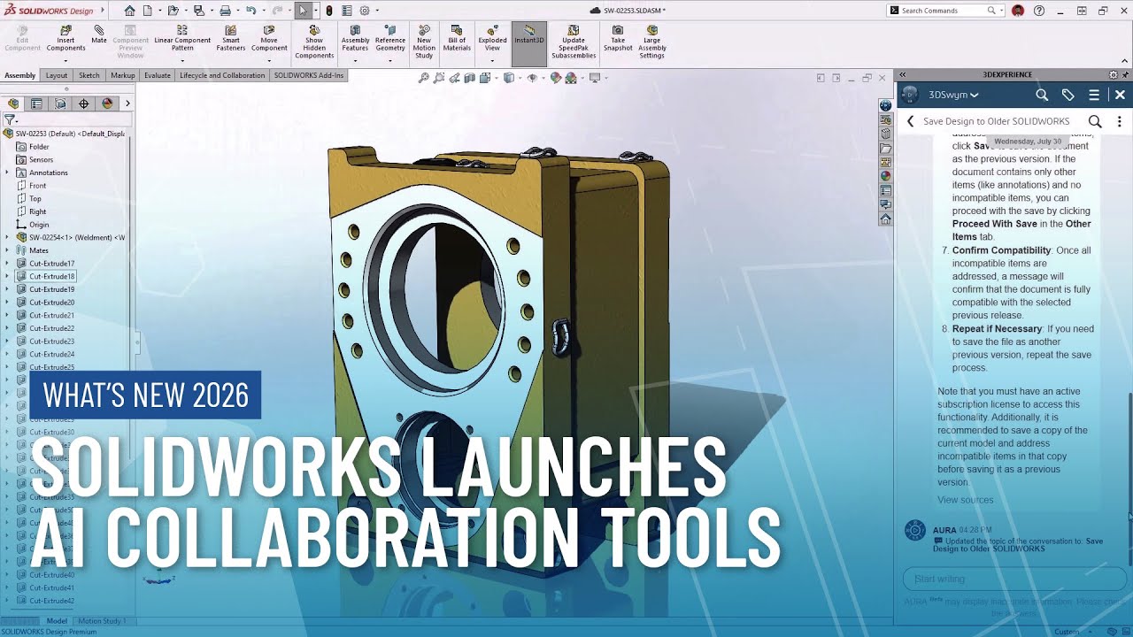Open Smart Fasteners
Image resolution: width=1133 pixels, height=637 pixels.
231,39
